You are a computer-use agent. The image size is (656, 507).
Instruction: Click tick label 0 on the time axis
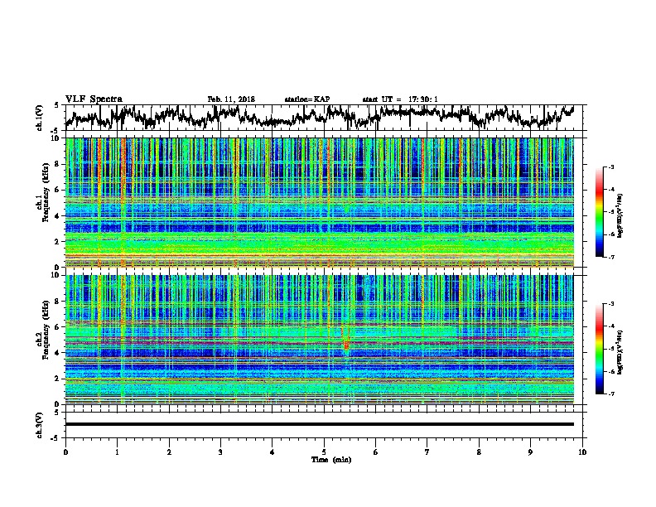65,452
